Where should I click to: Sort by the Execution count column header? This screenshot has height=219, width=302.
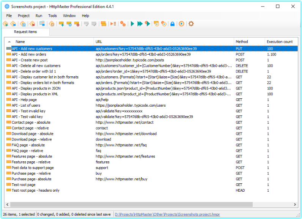[280, 42]
